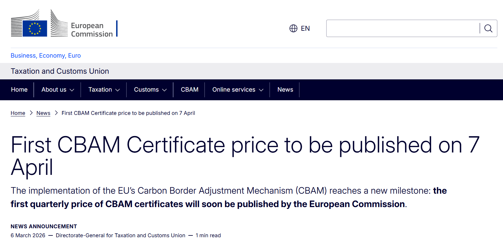
Task: Click the Online services chevron arrow
Action: tap(261, 90)
